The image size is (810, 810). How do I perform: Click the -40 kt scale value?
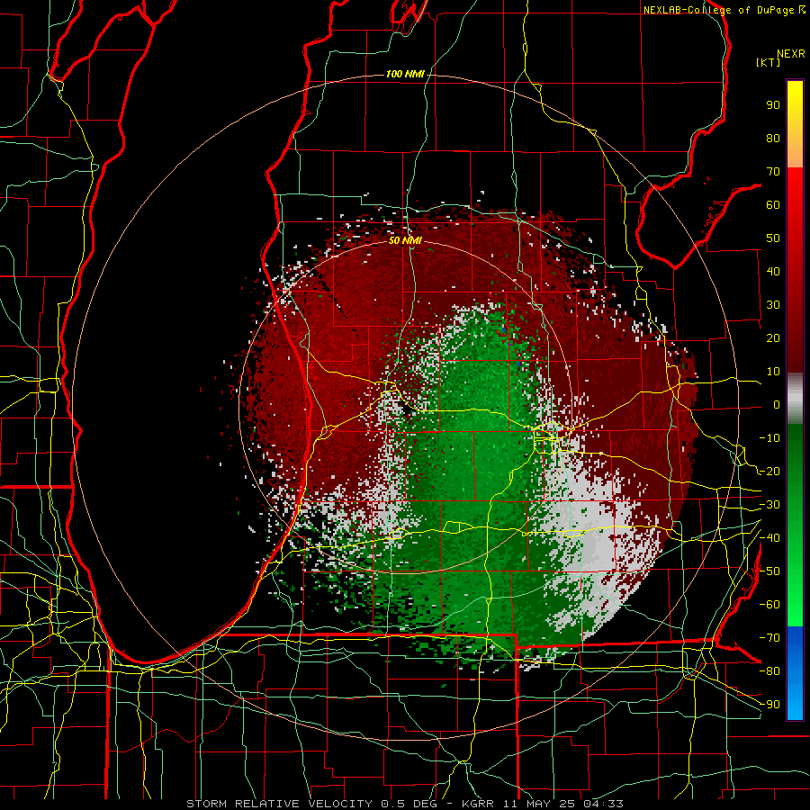pos(769,538)
